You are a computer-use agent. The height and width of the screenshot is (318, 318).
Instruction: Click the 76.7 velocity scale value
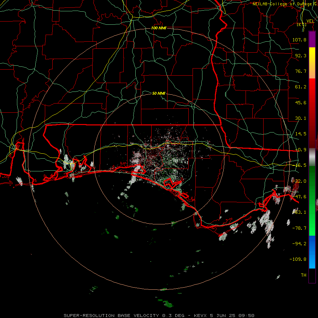pyautogui.click(x=301, y=71)
